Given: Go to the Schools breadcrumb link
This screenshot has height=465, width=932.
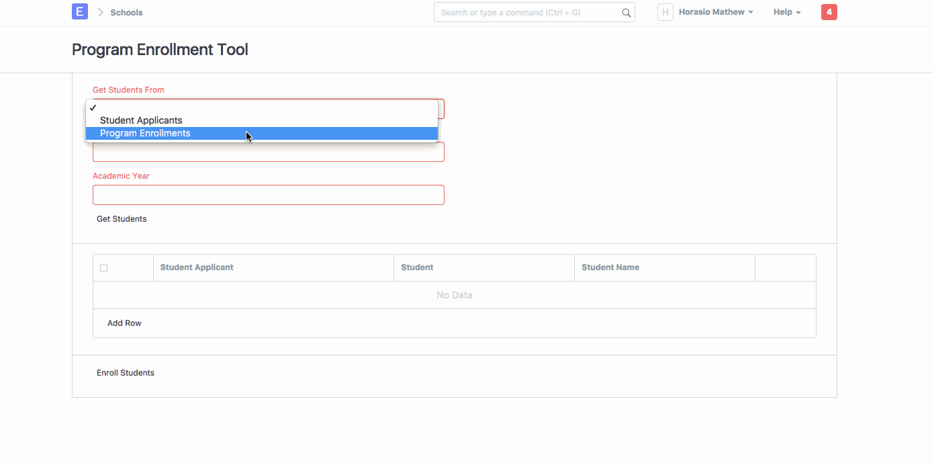Looking at the screenshot, I should (126, 12).
